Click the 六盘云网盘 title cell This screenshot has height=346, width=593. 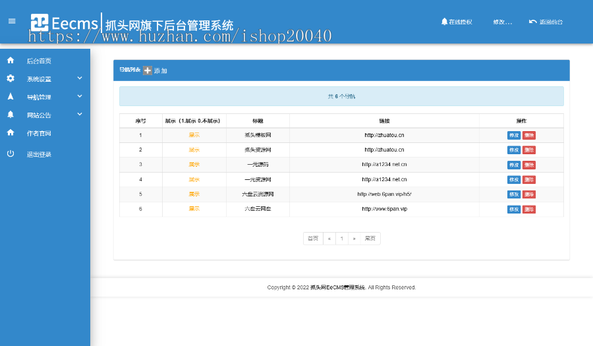(258, 209)
